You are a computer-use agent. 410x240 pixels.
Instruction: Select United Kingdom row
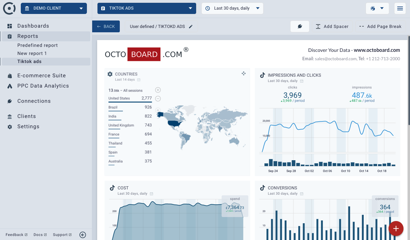tap(130, 125)
